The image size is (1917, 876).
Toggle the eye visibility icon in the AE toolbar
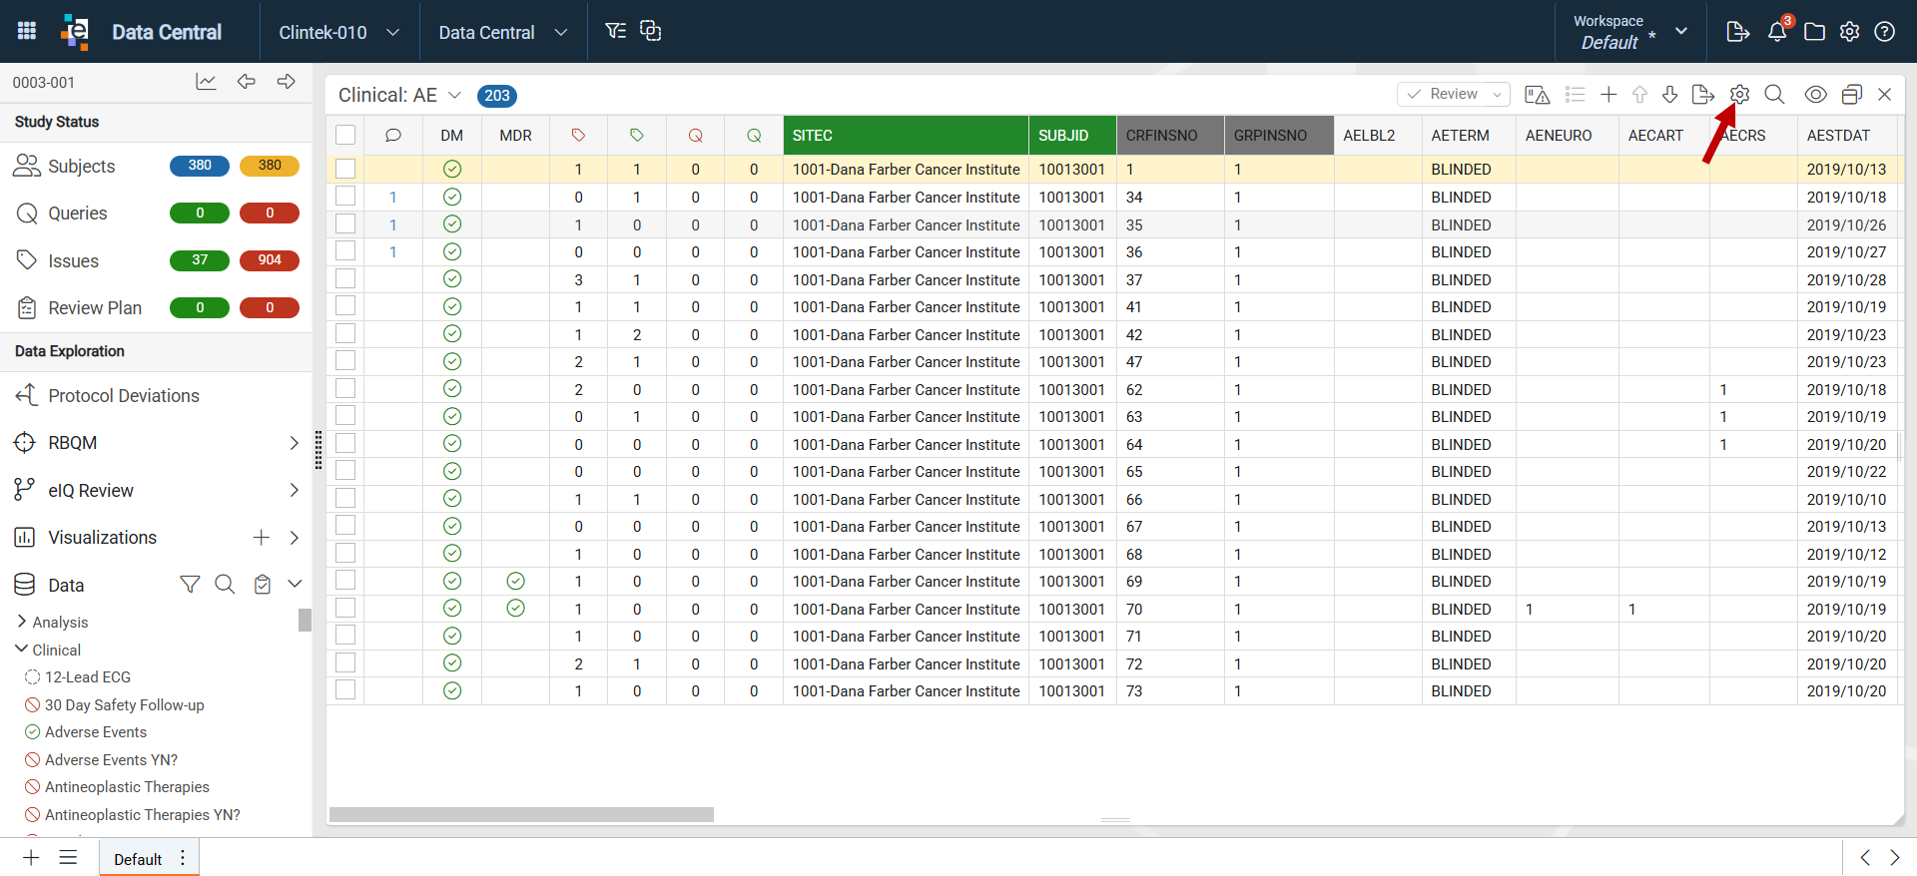tap(1816, 94)
